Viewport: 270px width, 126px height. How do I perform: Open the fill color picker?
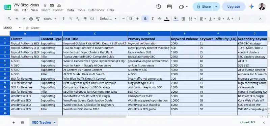coord(176,19)
